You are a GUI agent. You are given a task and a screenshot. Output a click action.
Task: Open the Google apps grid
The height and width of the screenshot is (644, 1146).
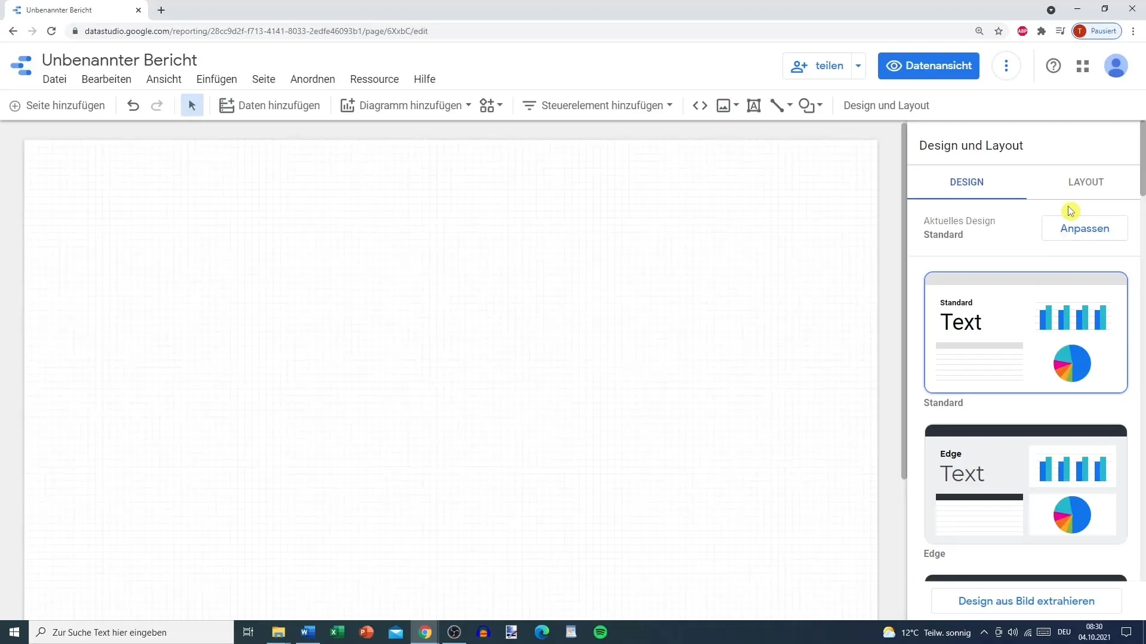pyautogui.click(x=1083, y=66)
